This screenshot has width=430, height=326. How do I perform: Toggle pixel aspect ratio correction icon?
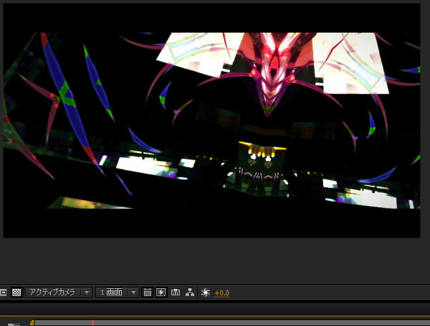pos(147,293)
